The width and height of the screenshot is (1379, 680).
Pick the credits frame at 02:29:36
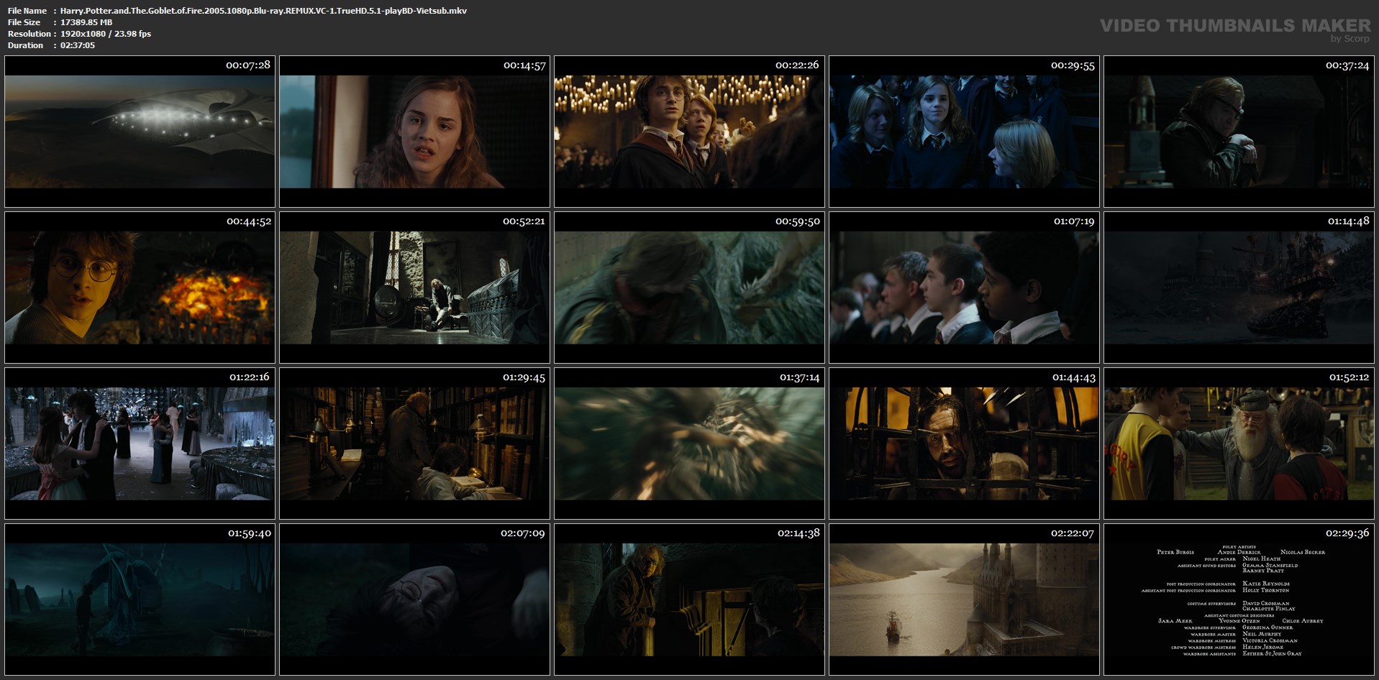1239,599
